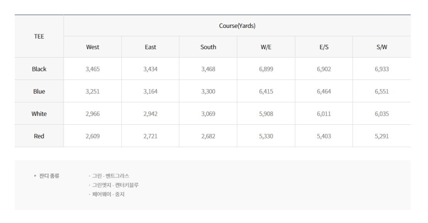Select the West column header

click(x=92, y=47)
